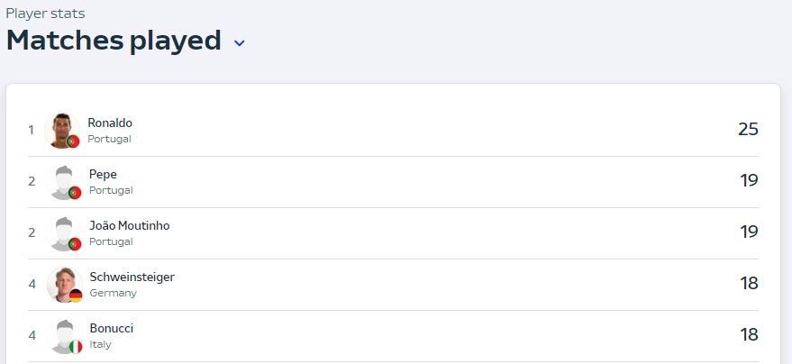
Task: Click Pepe's placeholder avatar
Action: coord(64,182)
